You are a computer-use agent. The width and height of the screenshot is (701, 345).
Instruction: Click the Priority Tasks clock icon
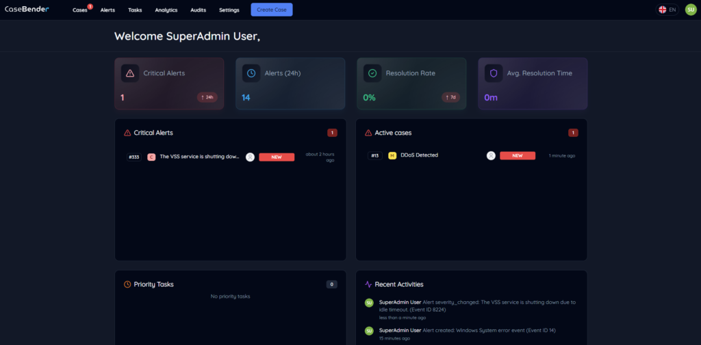click(127, 284)
